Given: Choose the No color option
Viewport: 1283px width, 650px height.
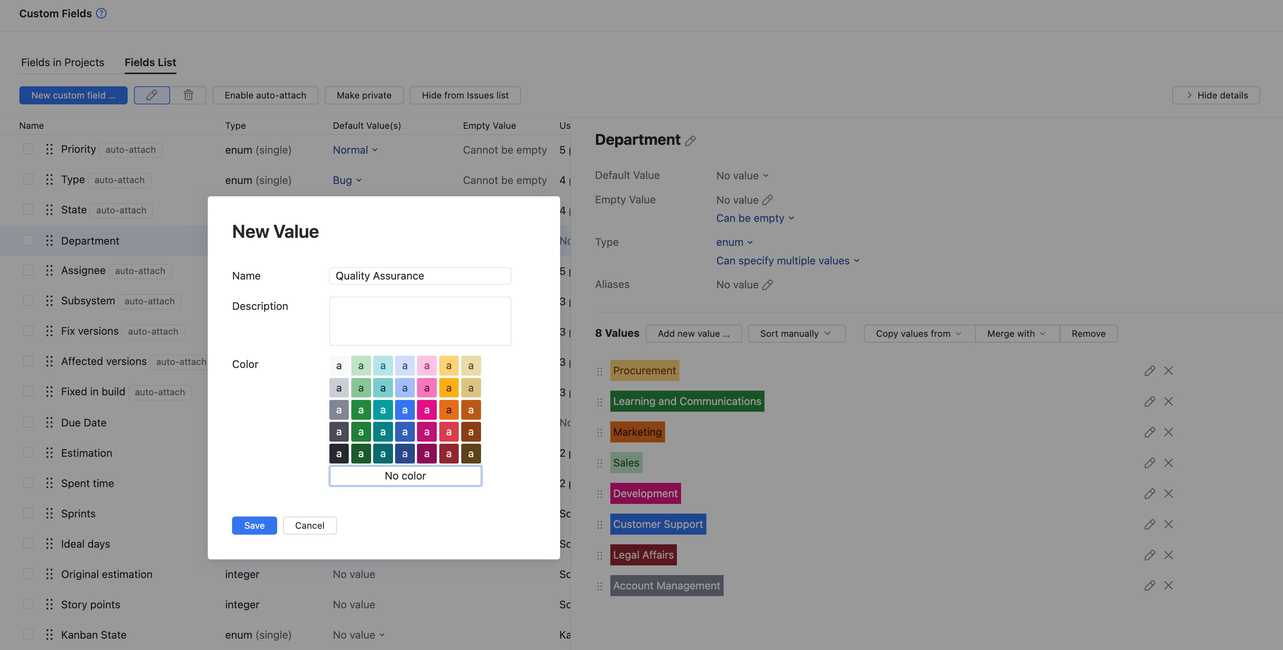Looking at the screenshot, I should point(405,476).
